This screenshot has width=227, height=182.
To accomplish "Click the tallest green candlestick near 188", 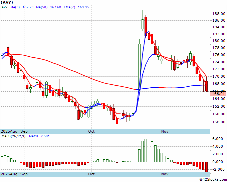I will (143, 24).
